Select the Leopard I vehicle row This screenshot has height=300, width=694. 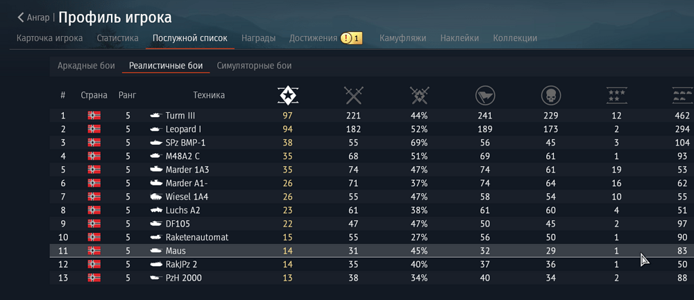tap(184, 129)
